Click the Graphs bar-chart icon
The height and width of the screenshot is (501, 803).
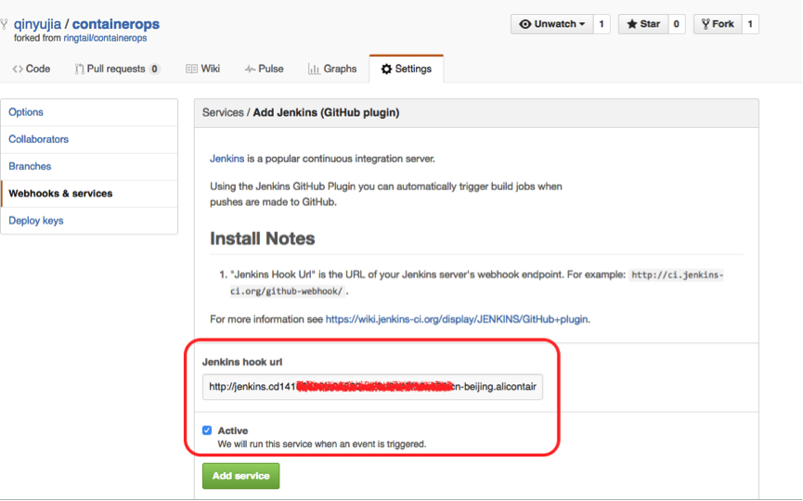point(314,69)
